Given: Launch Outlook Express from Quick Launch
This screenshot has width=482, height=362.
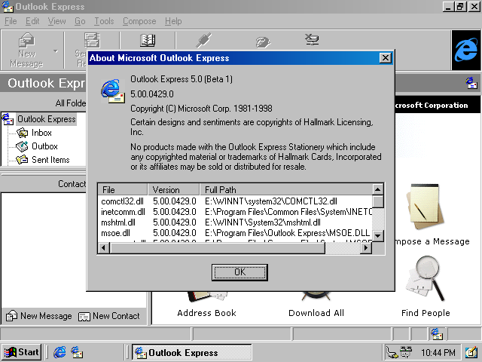Looking at the screenshot, I should point(77,352).
